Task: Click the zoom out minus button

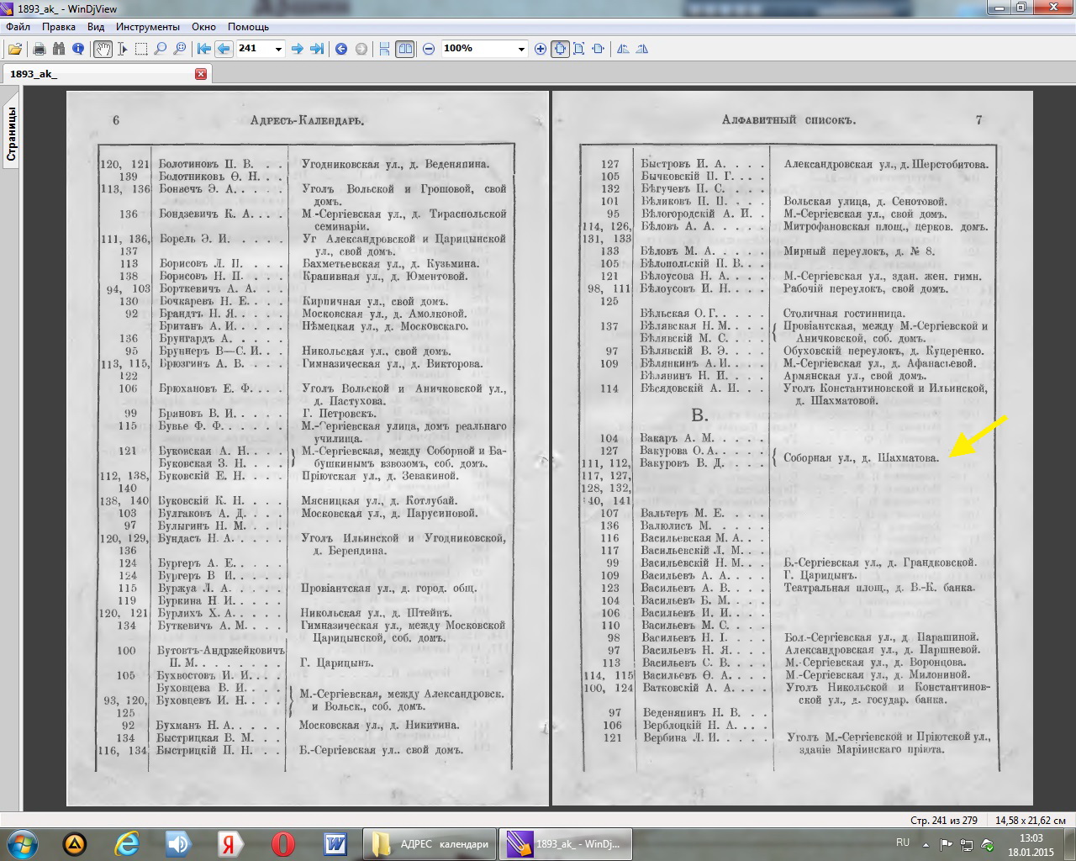Action: pyautogui.click(x=429, y=49)
